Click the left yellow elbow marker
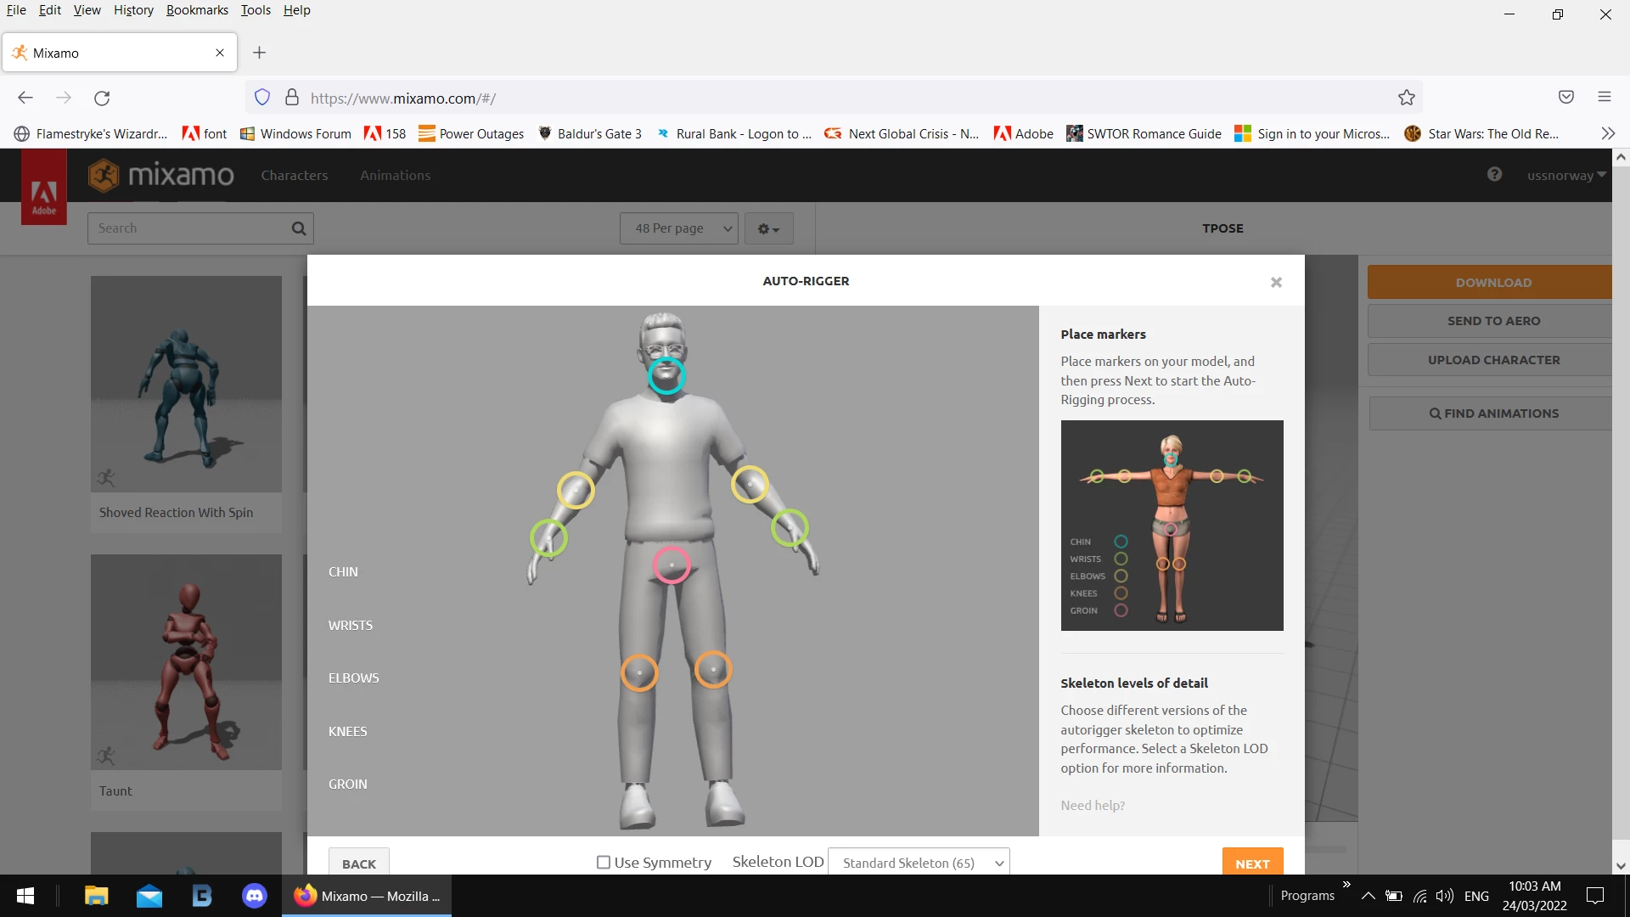 click(x=576, y=491)
